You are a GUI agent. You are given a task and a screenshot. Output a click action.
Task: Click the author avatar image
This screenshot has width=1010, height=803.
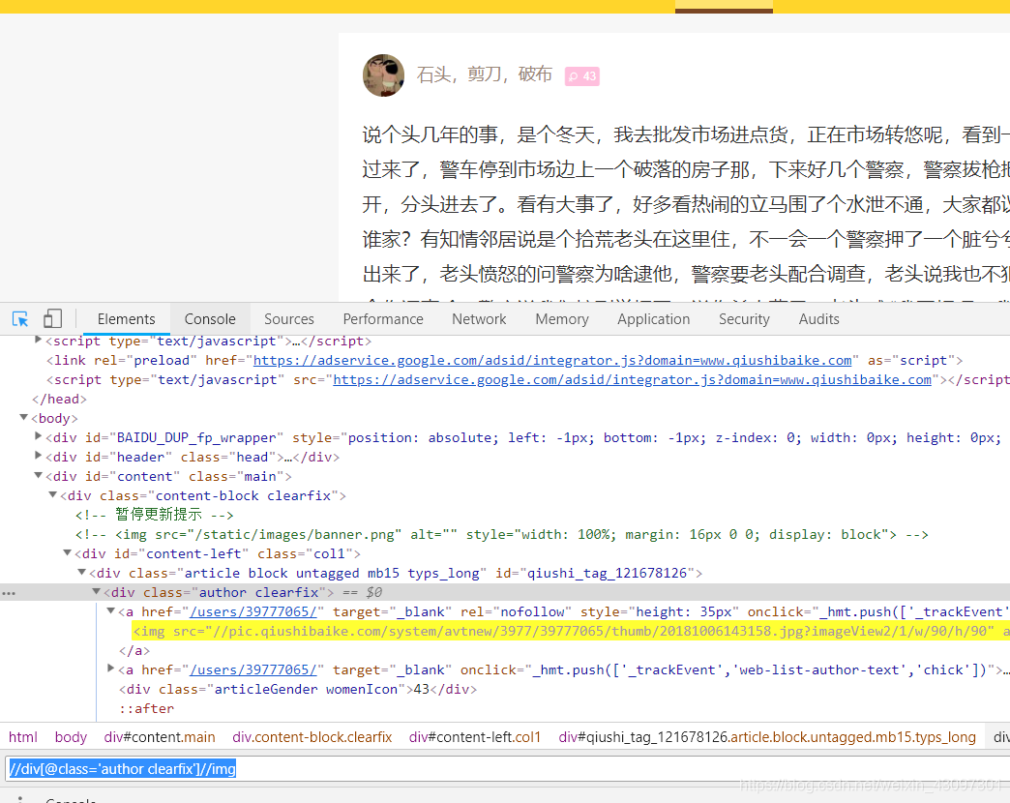click(383, 75)
